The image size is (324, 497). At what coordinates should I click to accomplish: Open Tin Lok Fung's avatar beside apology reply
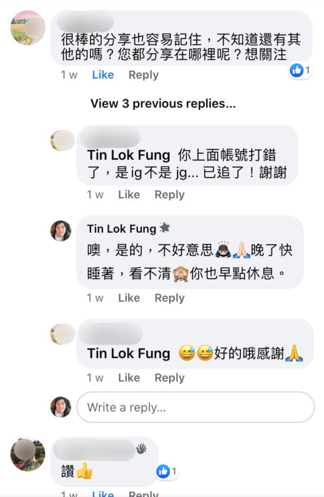tap(61, 231)
